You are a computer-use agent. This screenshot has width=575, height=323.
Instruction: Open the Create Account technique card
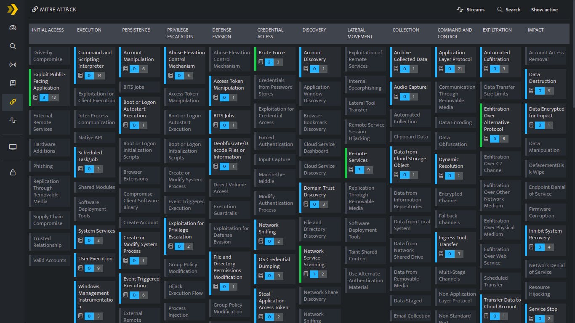point(140,222)
